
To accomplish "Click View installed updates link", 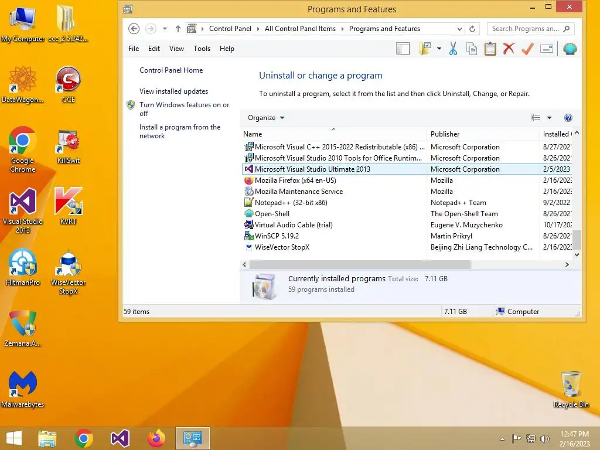I will [173, 91].
